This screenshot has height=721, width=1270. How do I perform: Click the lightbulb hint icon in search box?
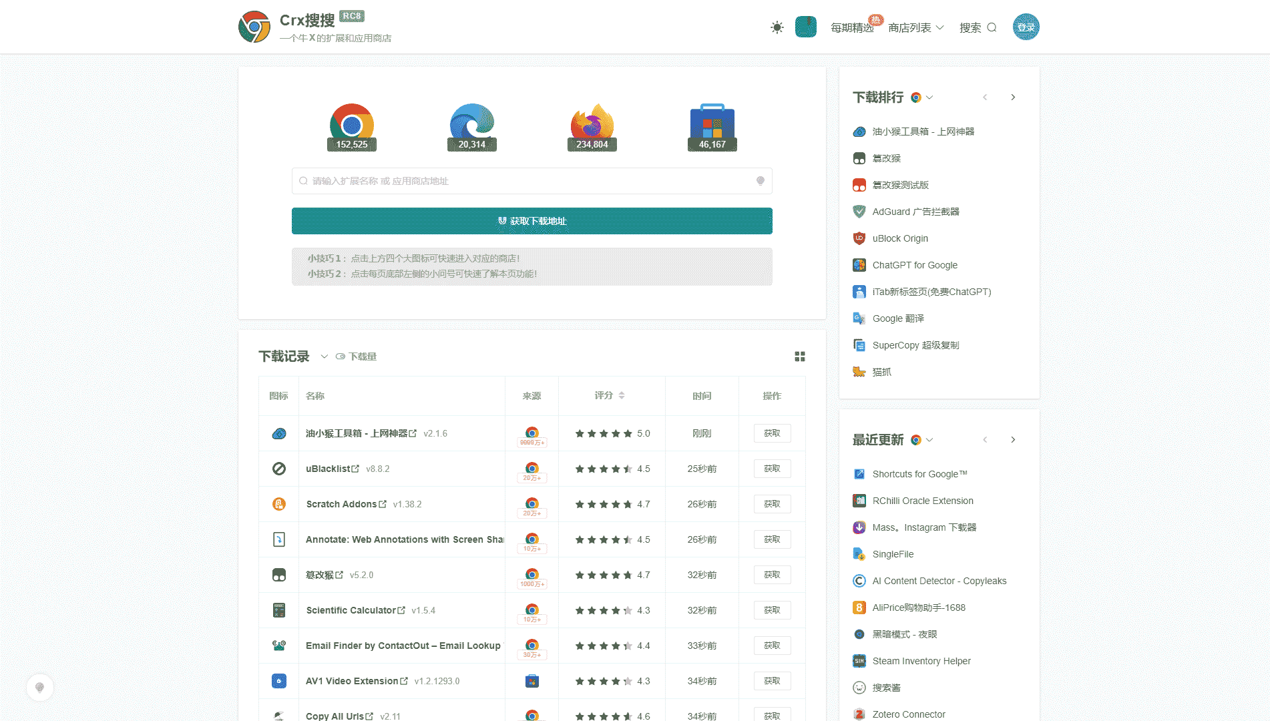pyautogui.click(x=760, y=181)
